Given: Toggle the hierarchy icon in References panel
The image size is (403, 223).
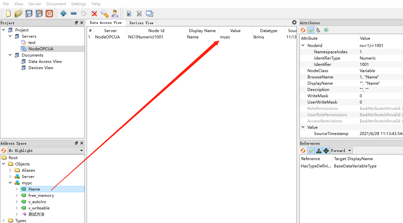Looking at the screenshot, I should tap(319, 151).
